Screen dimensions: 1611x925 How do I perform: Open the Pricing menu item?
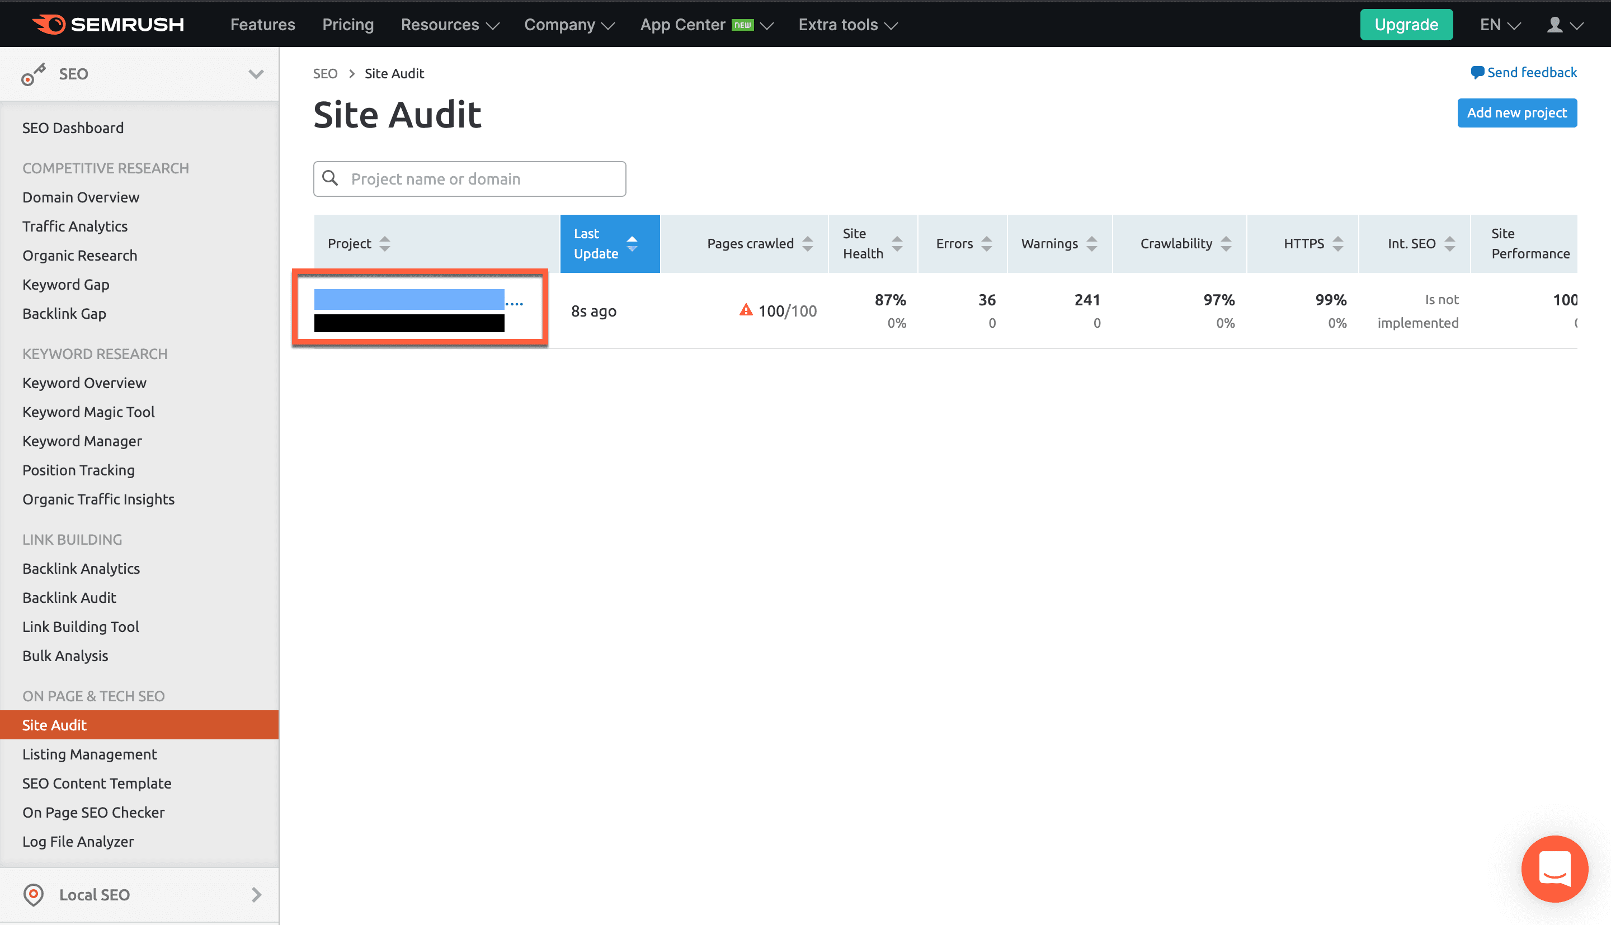pos(347,25)
